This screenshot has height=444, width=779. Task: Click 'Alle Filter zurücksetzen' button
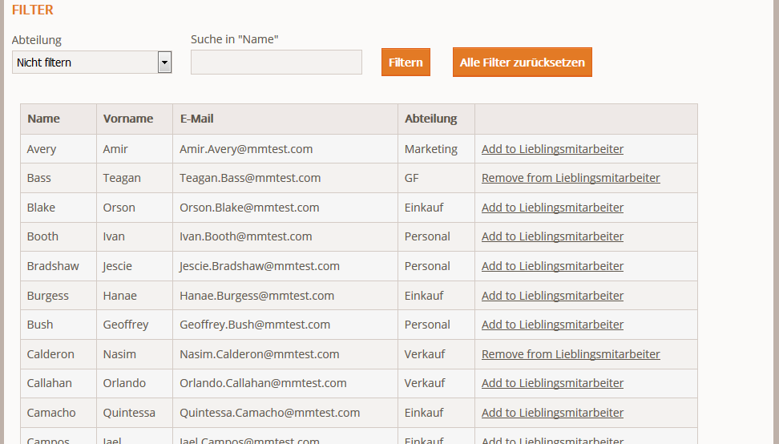coord(523,62)
